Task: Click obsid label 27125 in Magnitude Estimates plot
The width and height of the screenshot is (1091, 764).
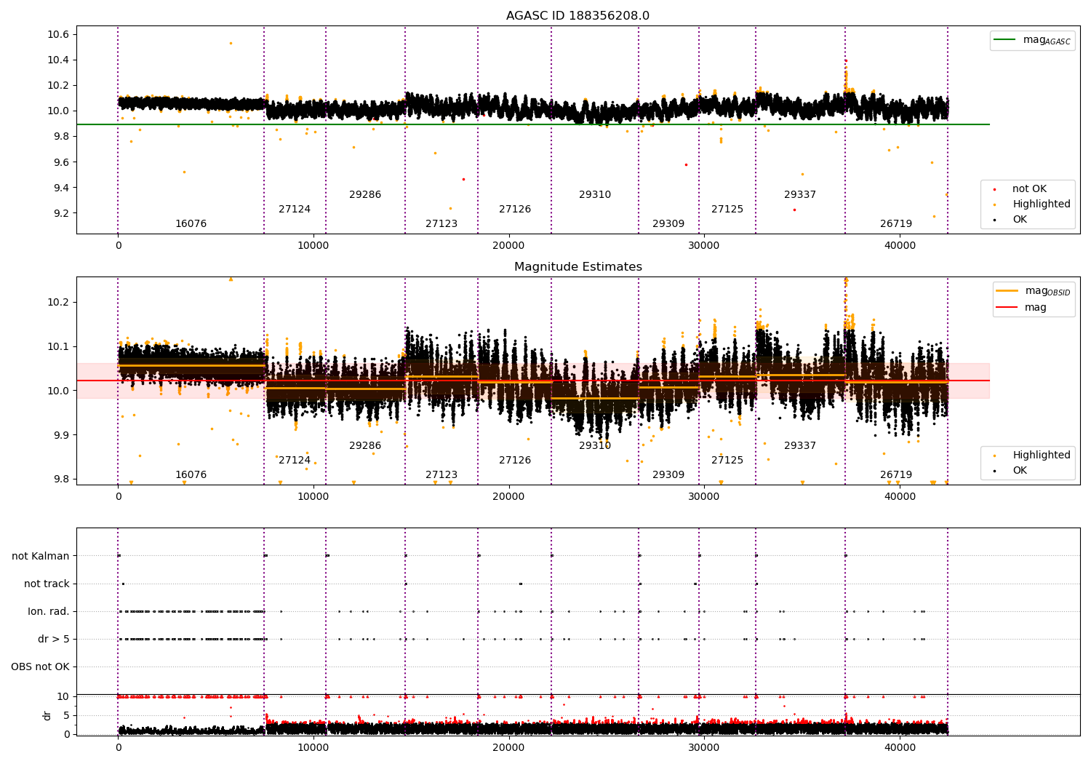Action: pos(727,461)
